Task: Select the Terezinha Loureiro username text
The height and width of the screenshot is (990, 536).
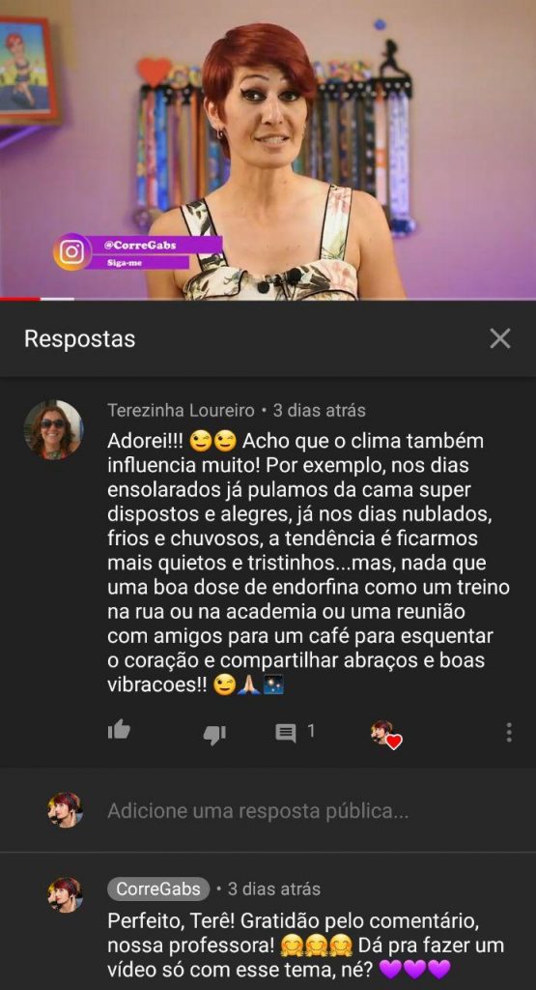Action: point(181,410)
